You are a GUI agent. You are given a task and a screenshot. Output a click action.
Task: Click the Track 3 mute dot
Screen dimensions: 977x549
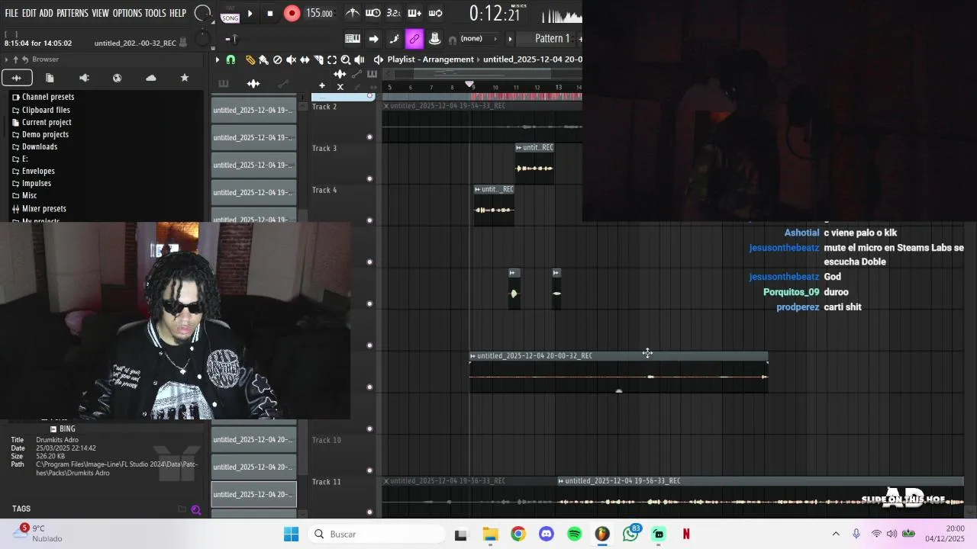tap(370, 179)
